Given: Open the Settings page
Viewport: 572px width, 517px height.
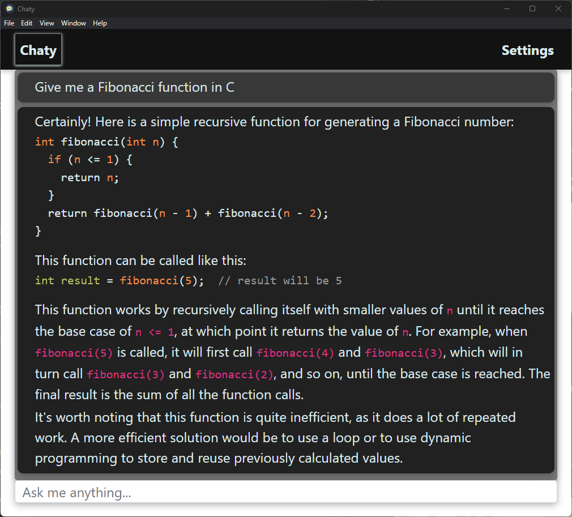Looking at the screenshot, I should [527, 50].
